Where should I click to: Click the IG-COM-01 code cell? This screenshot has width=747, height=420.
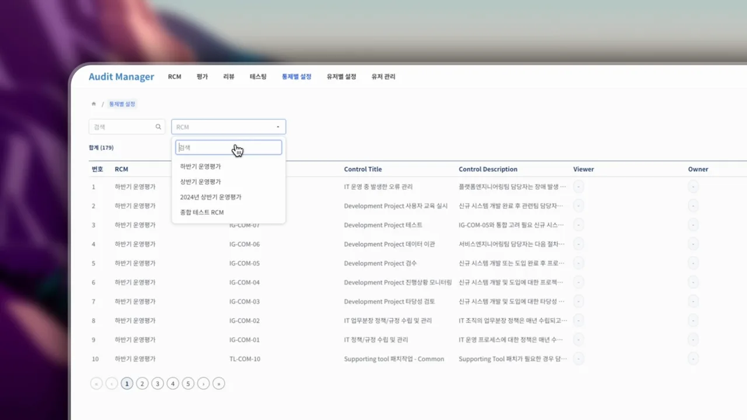click(245, 339)
